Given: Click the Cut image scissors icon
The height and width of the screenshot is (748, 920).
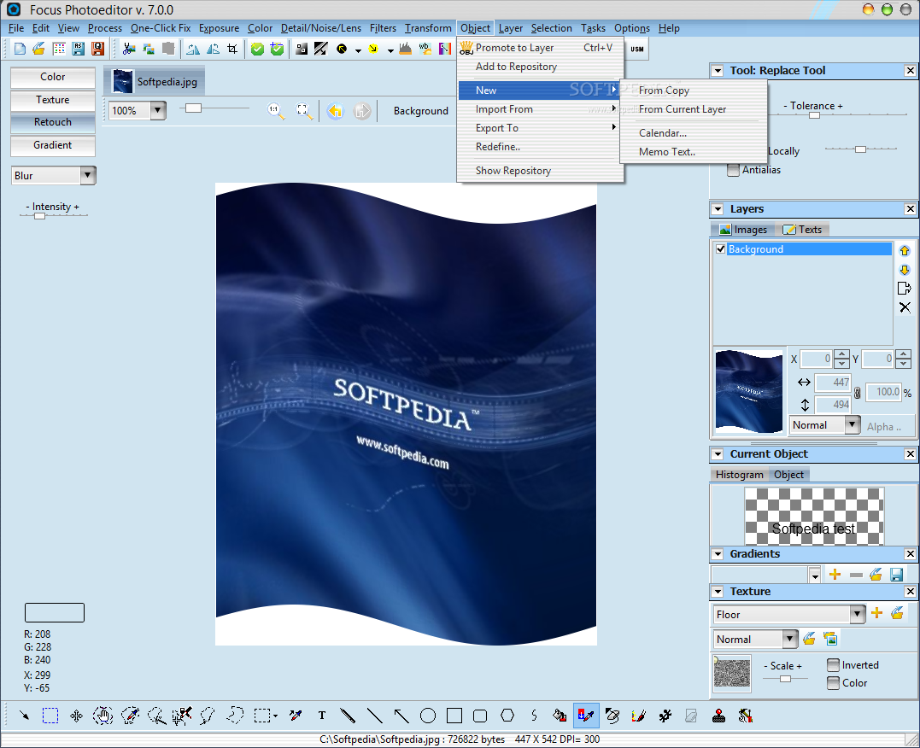Looking at the screenshot, I should pos(128,49).
